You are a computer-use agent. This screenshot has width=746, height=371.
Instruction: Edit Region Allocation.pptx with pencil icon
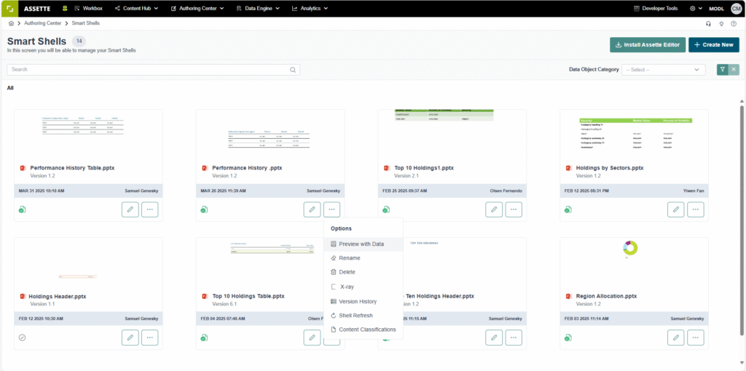point(675,338)
